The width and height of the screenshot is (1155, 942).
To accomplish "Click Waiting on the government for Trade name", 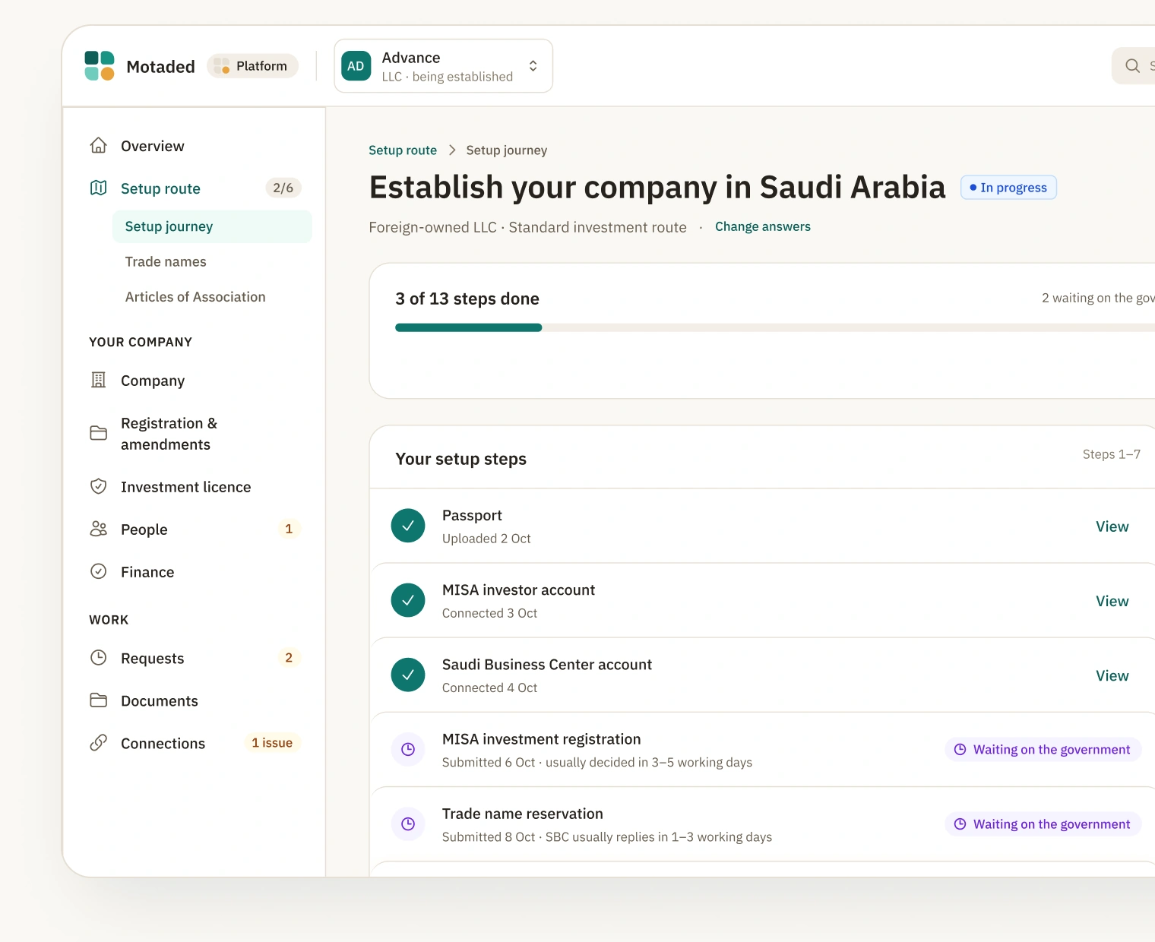I will click(1043, 824).
